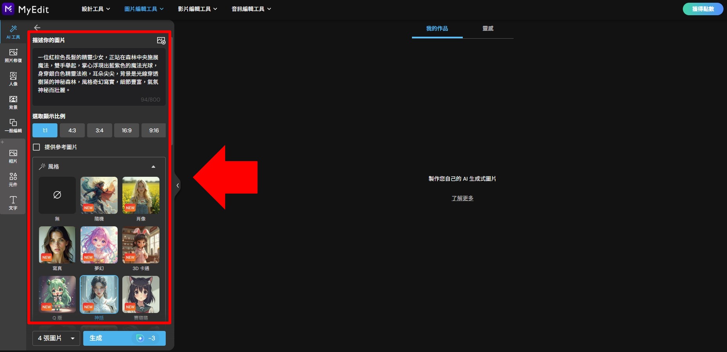The height and width of the screenshot is (352, 727).
Task: Open the 圖片編輯工具 menu
Action: point(144,9)
